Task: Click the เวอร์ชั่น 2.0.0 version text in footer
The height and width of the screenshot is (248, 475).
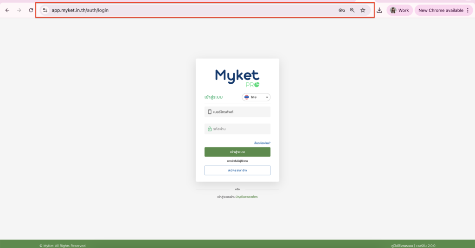Action: (x=426, y=246)
